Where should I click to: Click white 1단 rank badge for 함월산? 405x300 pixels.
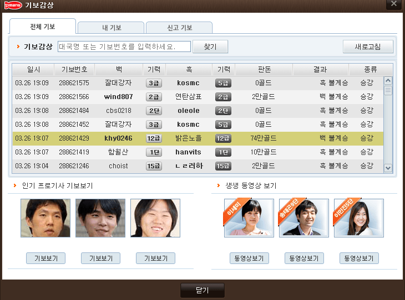(154, 152)
